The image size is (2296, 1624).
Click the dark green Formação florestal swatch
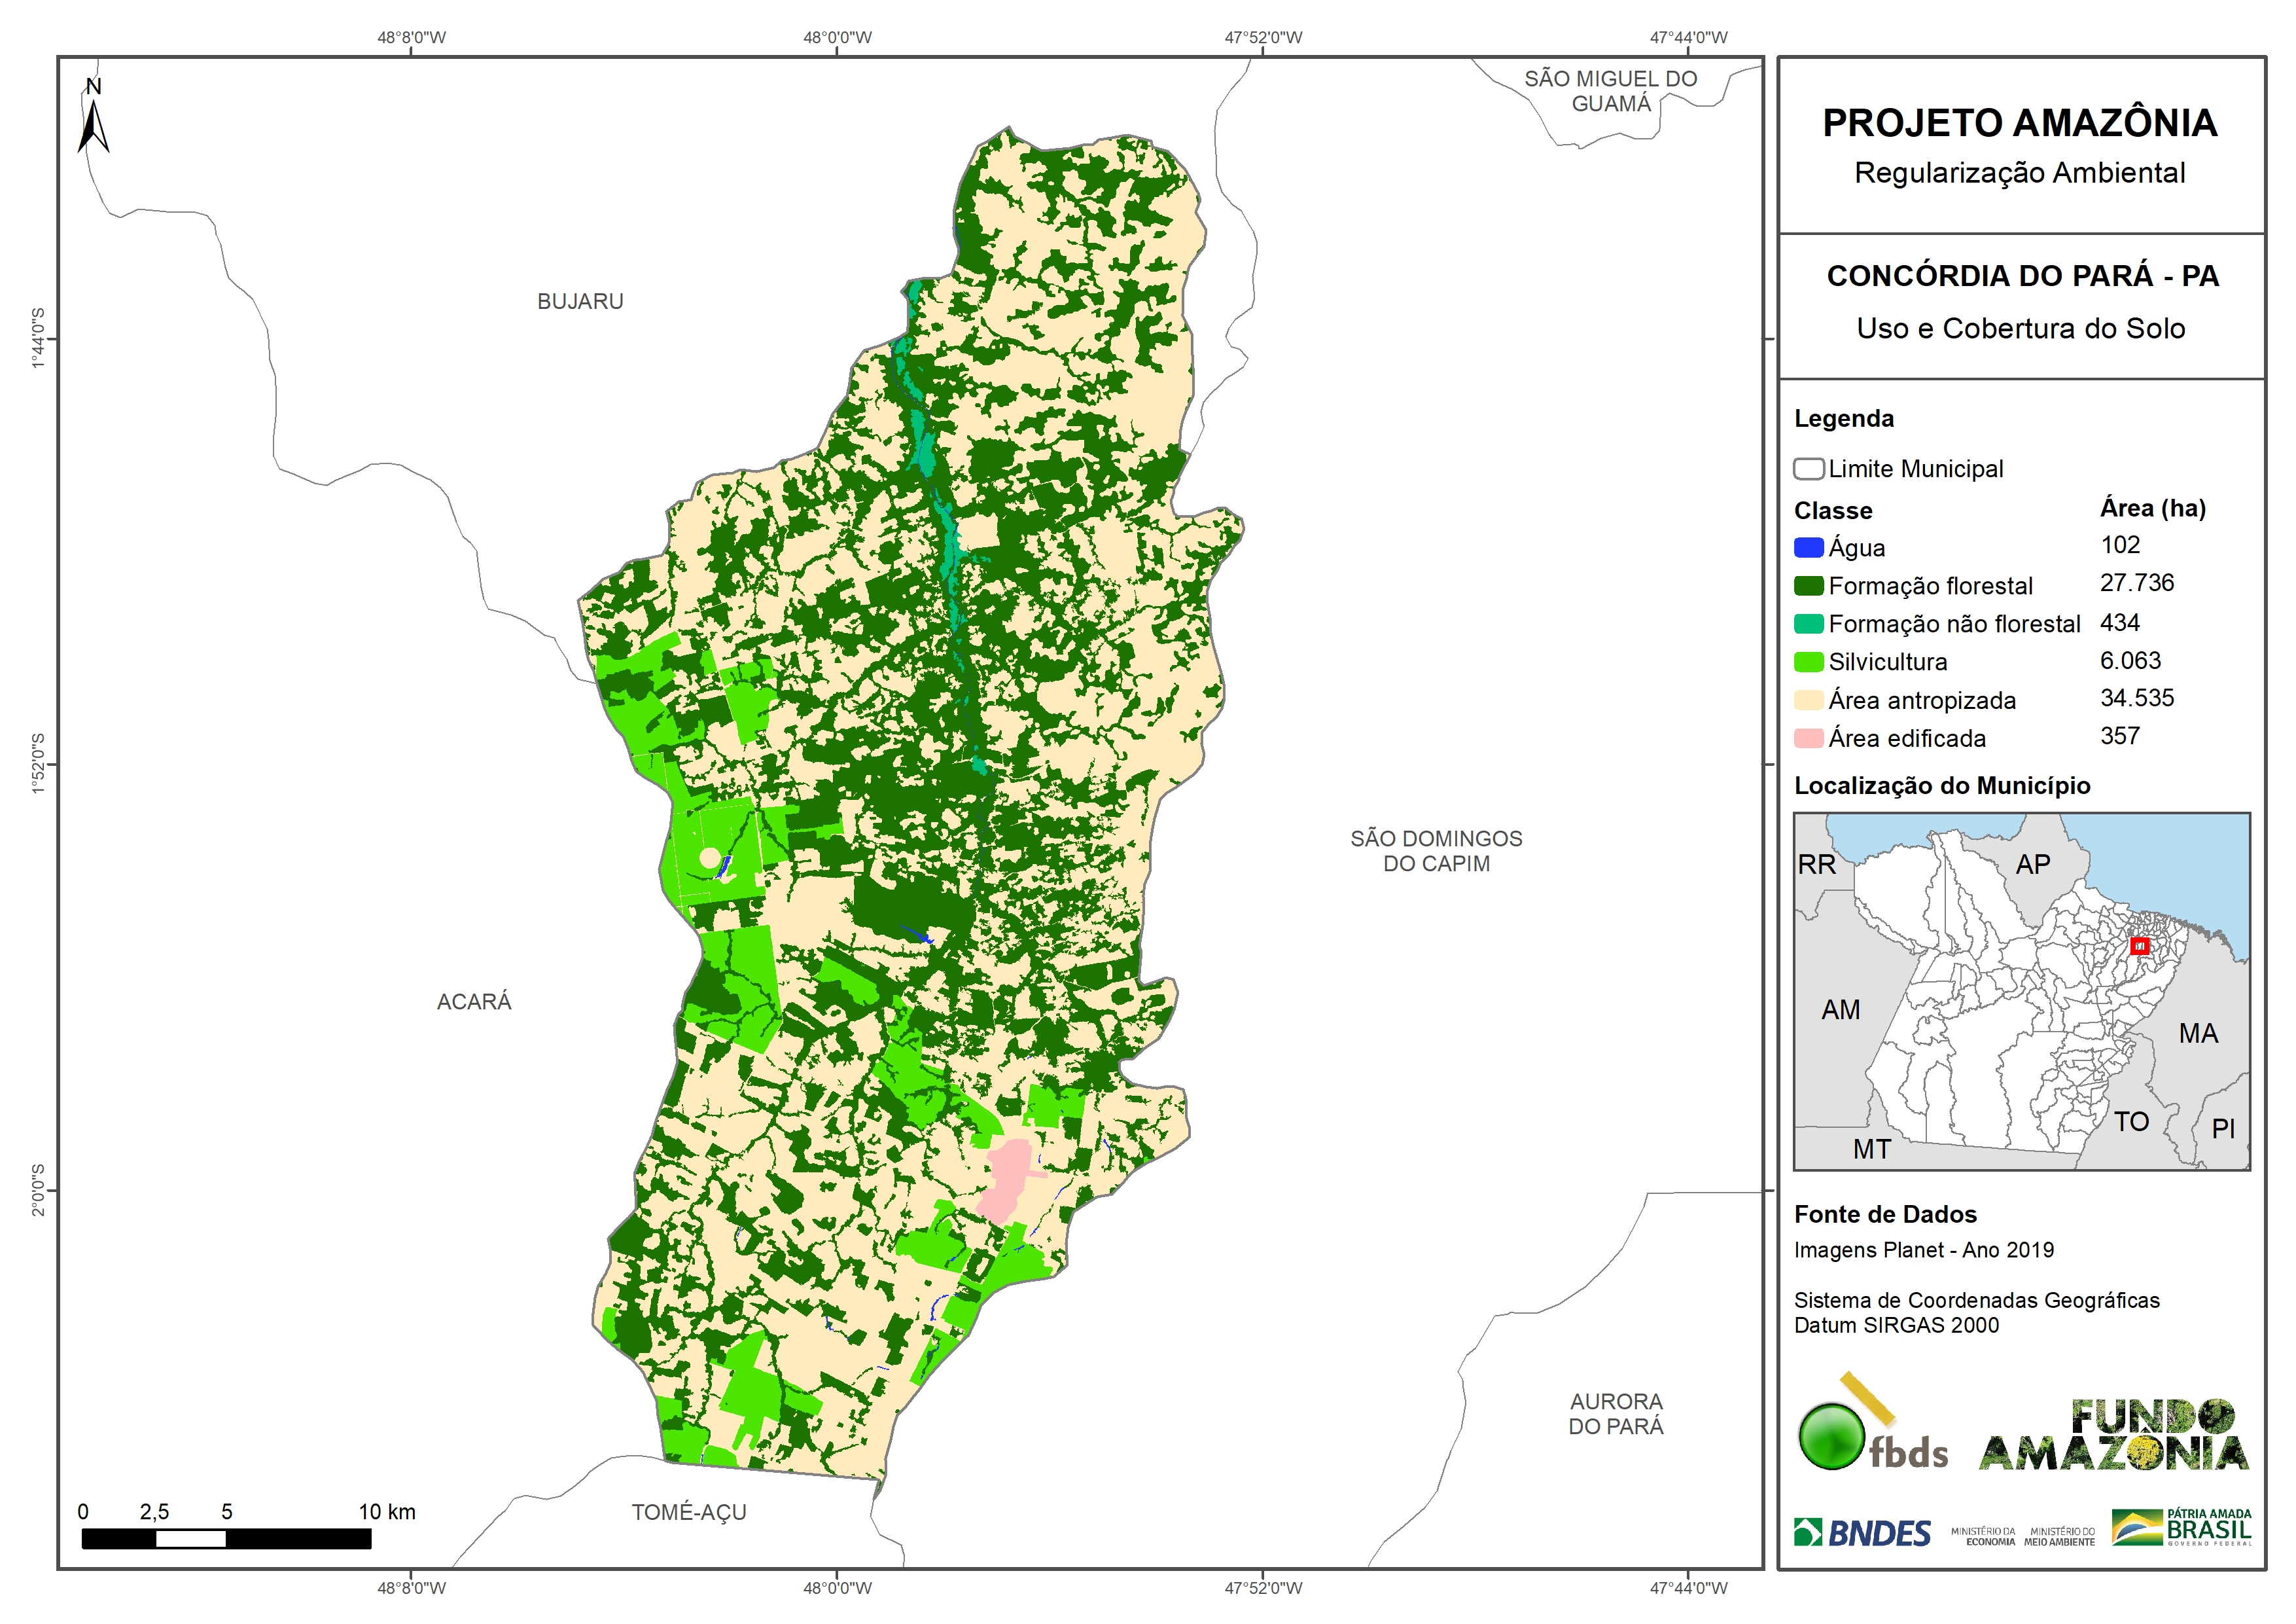point(1808,585)
